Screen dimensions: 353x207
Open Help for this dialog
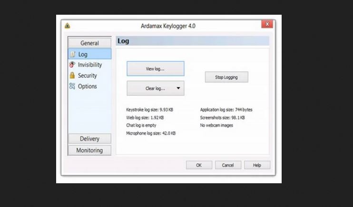click(257, 165)
